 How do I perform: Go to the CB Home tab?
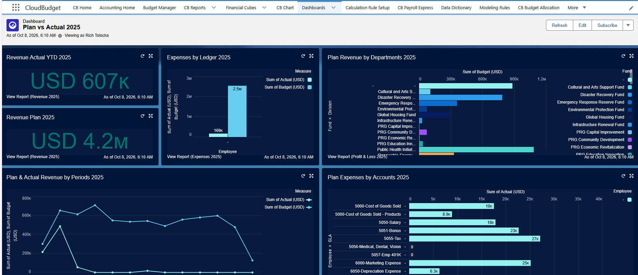(x=82, y=7)
